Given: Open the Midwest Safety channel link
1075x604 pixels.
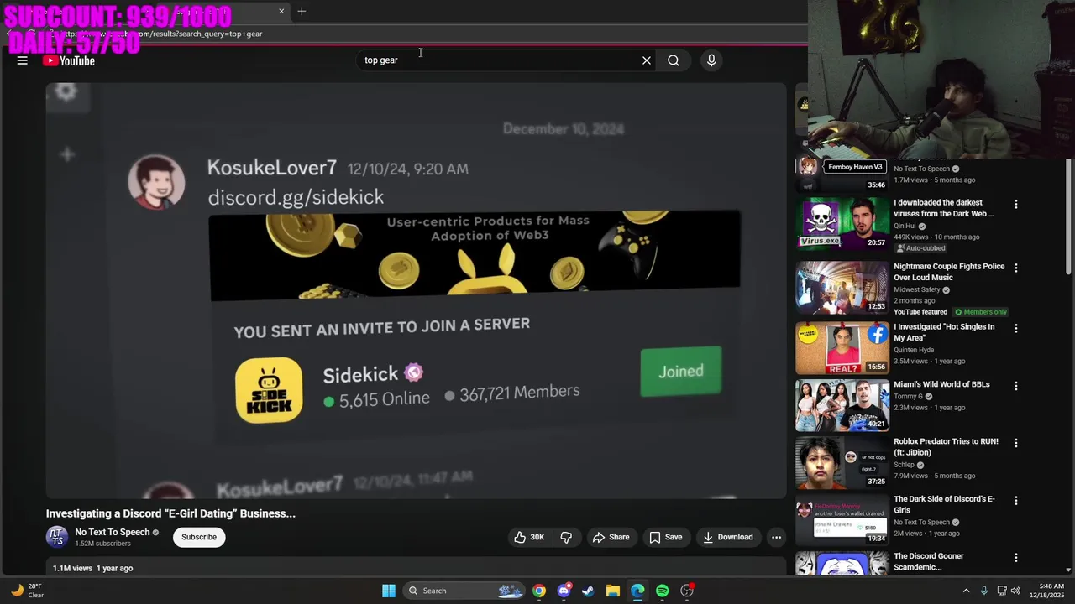Looking at the screenshot, I should tap(917, 289).
